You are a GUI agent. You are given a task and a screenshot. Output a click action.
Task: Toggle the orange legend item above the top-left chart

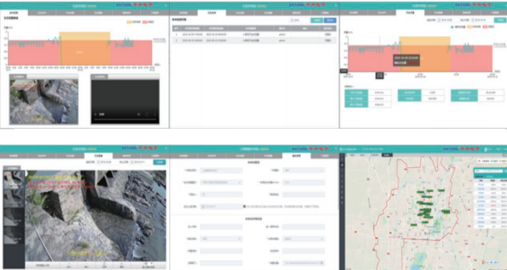coord(133,21)
